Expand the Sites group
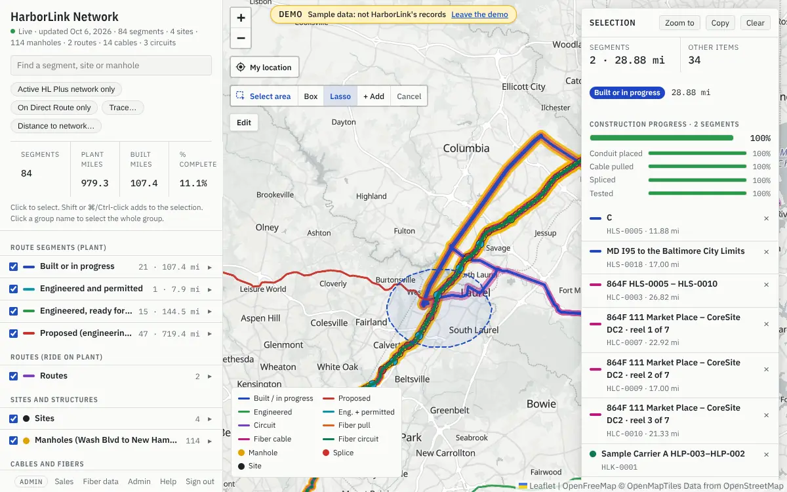Image resolution: width=787 pixels, height=492 pixels. coord(210,419)
